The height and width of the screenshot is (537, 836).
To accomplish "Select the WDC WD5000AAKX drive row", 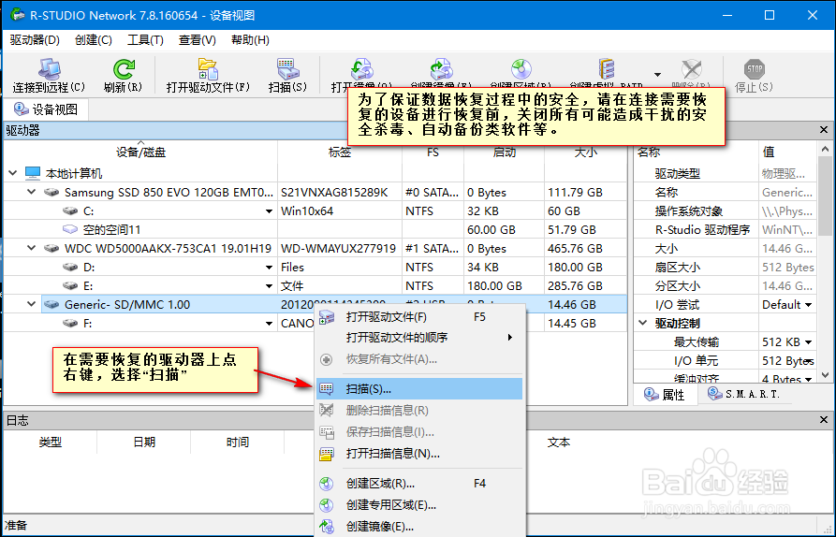I will [x=315, y=248].
